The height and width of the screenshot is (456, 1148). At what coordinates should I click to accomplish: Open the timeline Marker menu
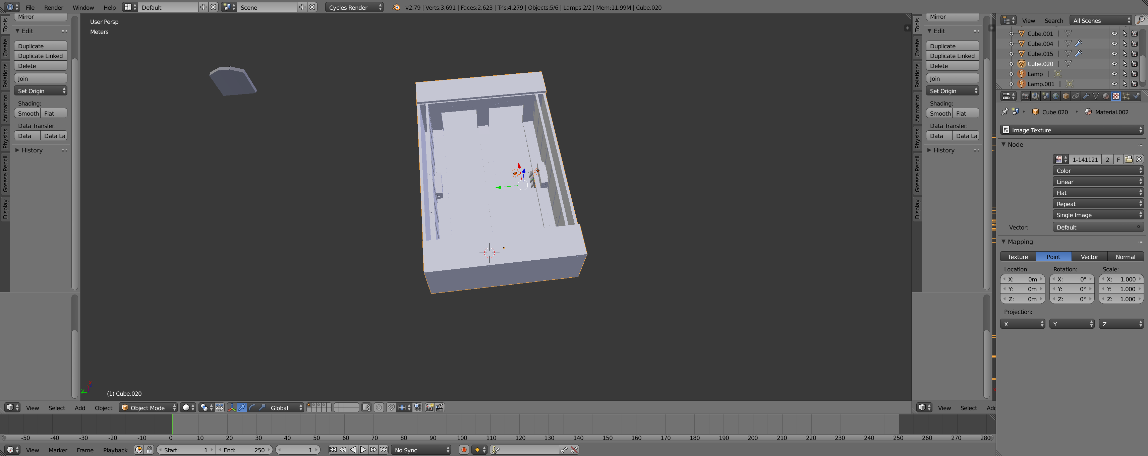58,450
